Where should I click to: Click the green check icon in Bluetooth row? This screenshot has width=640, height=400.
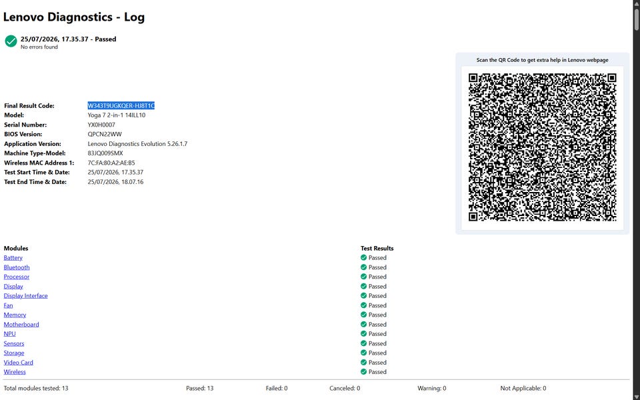coord(364,267)
